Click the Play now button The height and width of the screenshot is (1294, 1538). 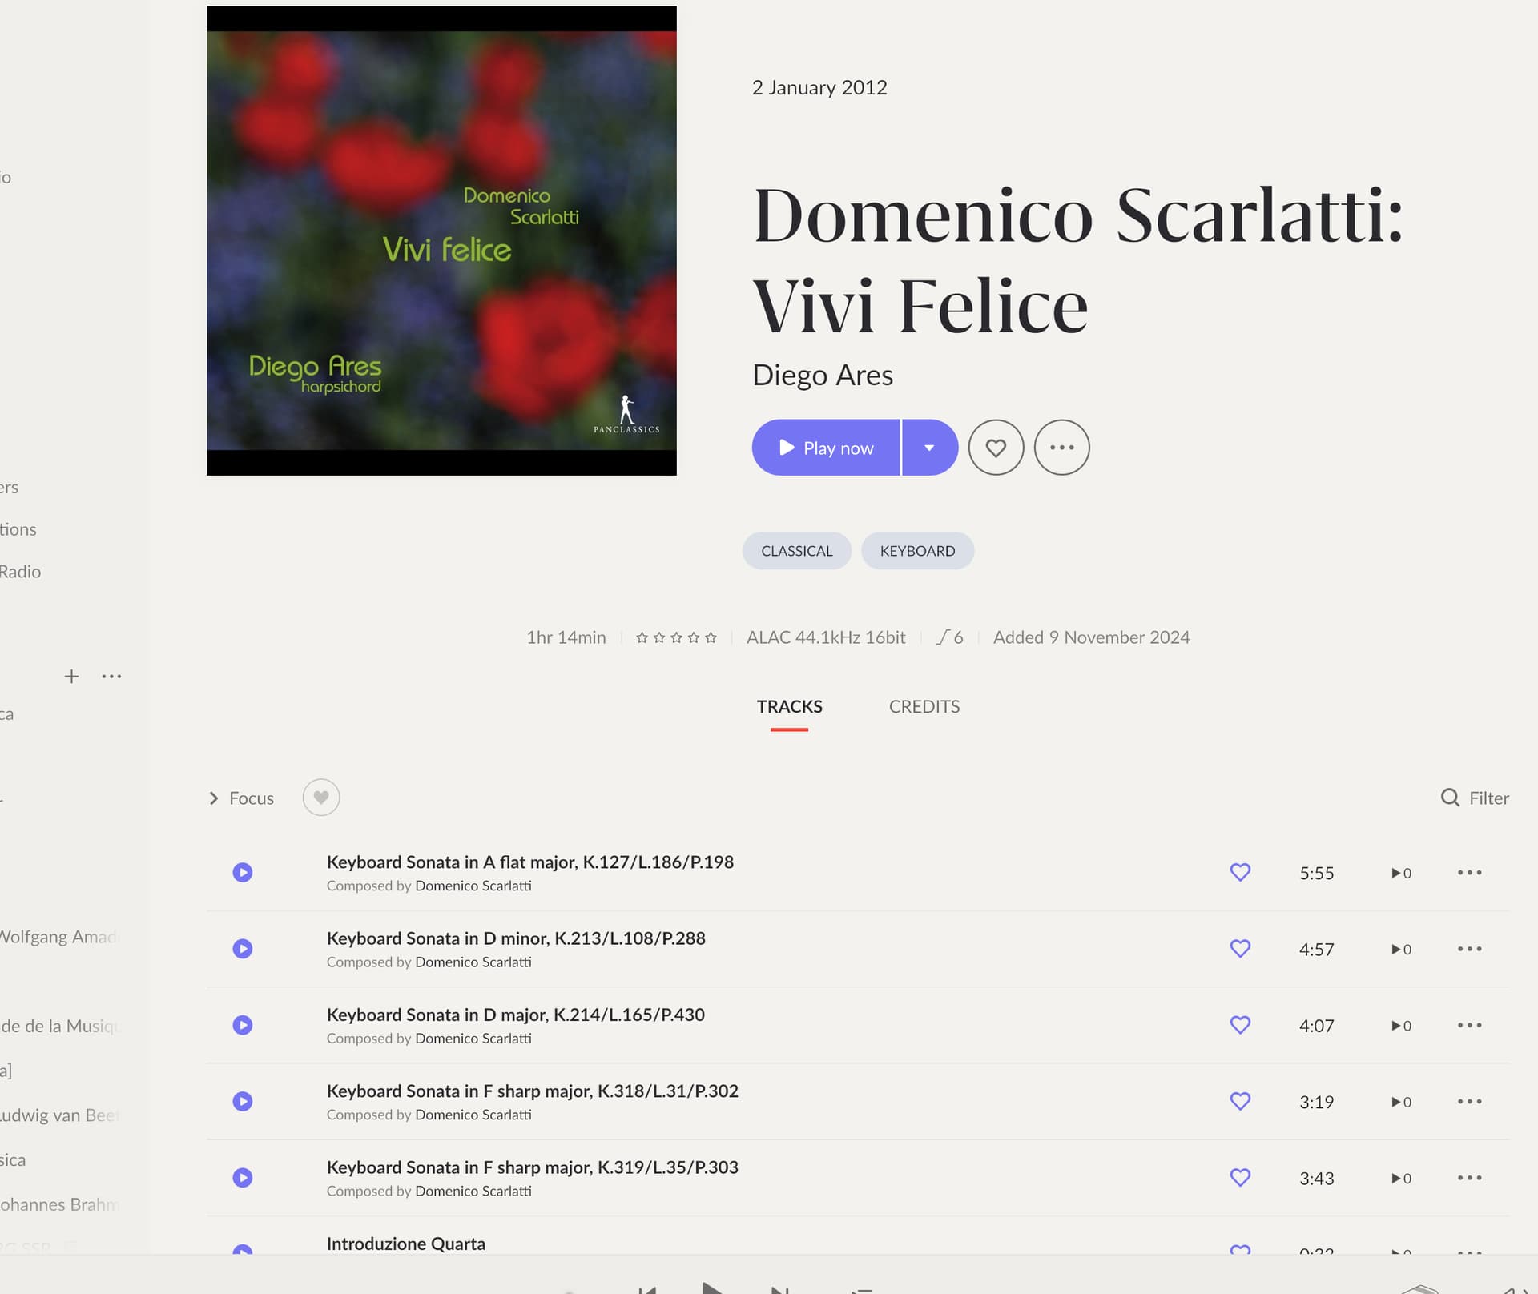coord(826,448)
